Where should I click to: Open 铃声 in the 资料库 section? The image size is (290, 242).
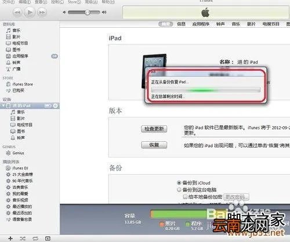[13, 63]
